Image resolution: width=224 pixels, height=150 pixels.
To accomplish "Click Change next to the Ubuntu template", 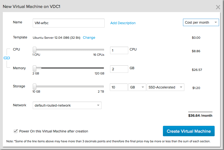I will click(89, 38).
